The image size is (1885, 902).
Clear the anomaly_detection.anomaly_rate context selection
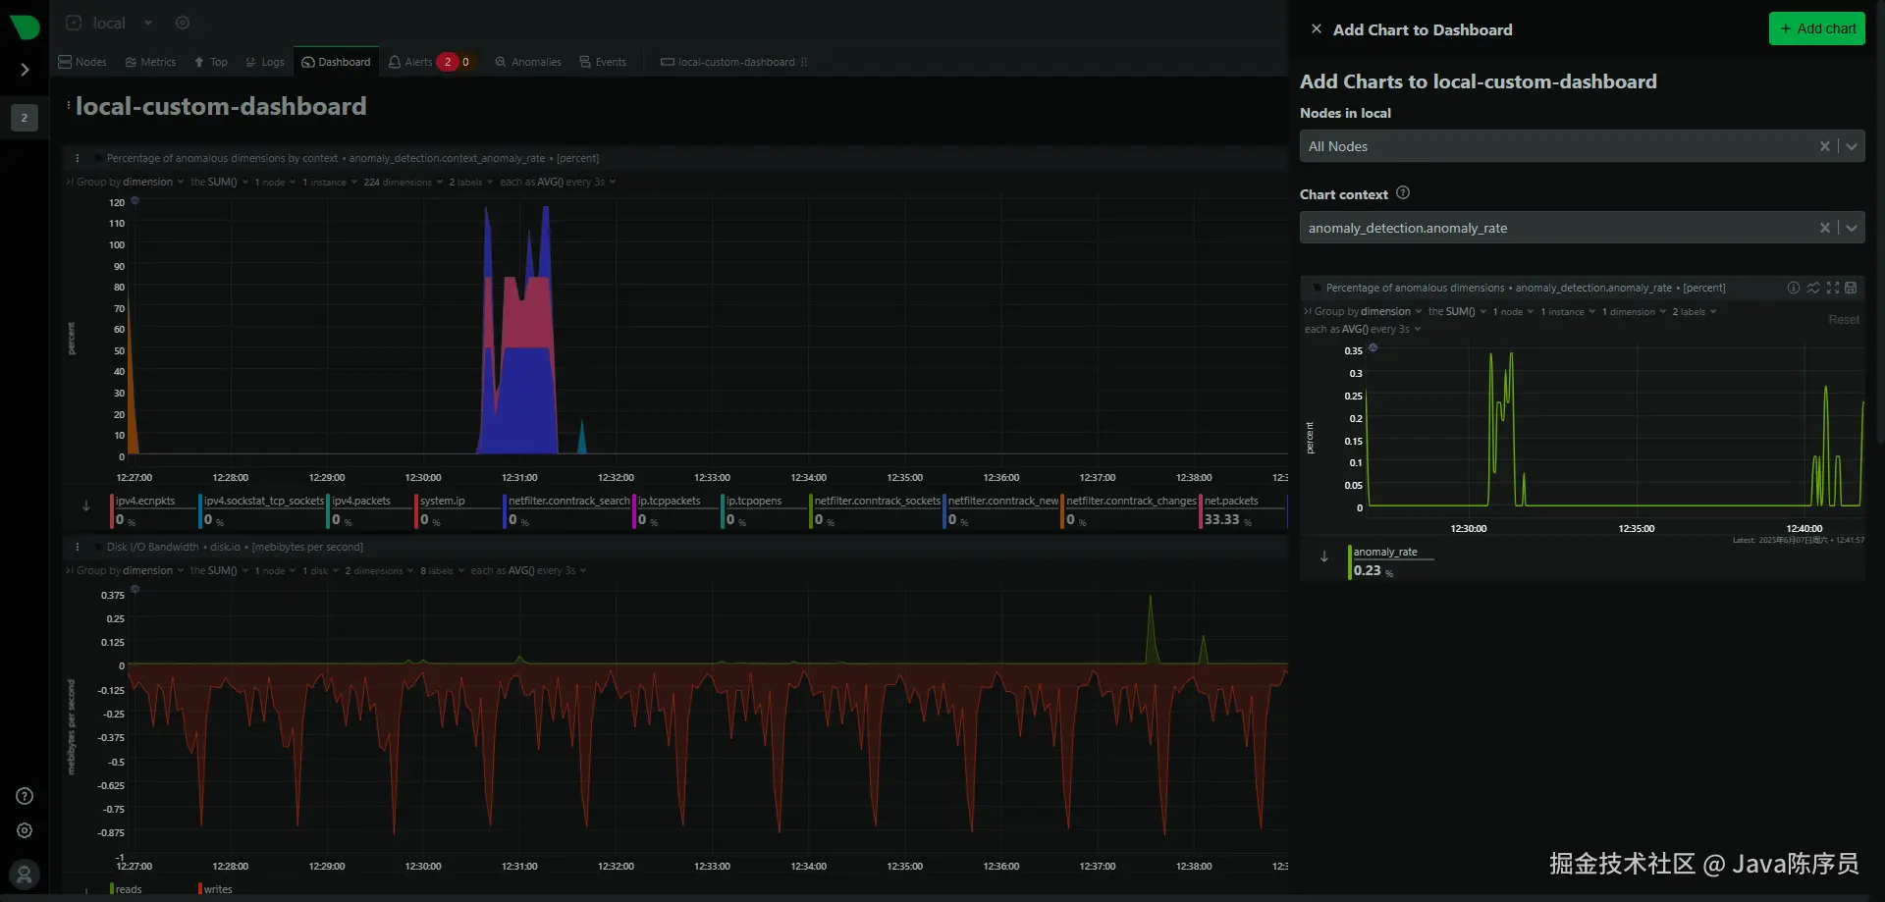click(x=1824, y=228)
